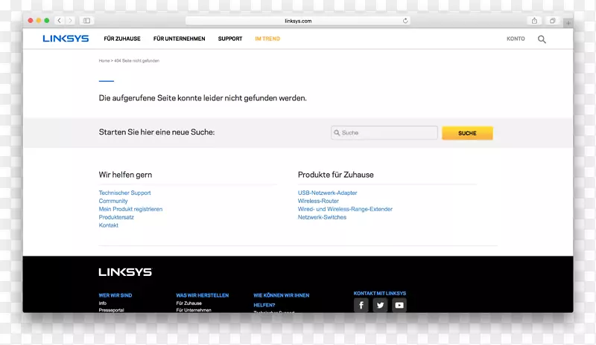Open Linksys YouTube channel icon
This screenshot has width=596, height=345.
pyautogui.click(x=399, y=305)
